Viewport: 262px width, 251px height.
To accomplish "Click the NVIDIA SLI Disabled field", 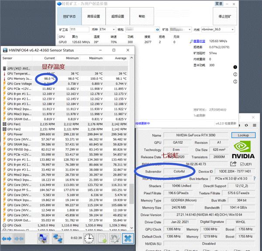I will pos(209,244).
